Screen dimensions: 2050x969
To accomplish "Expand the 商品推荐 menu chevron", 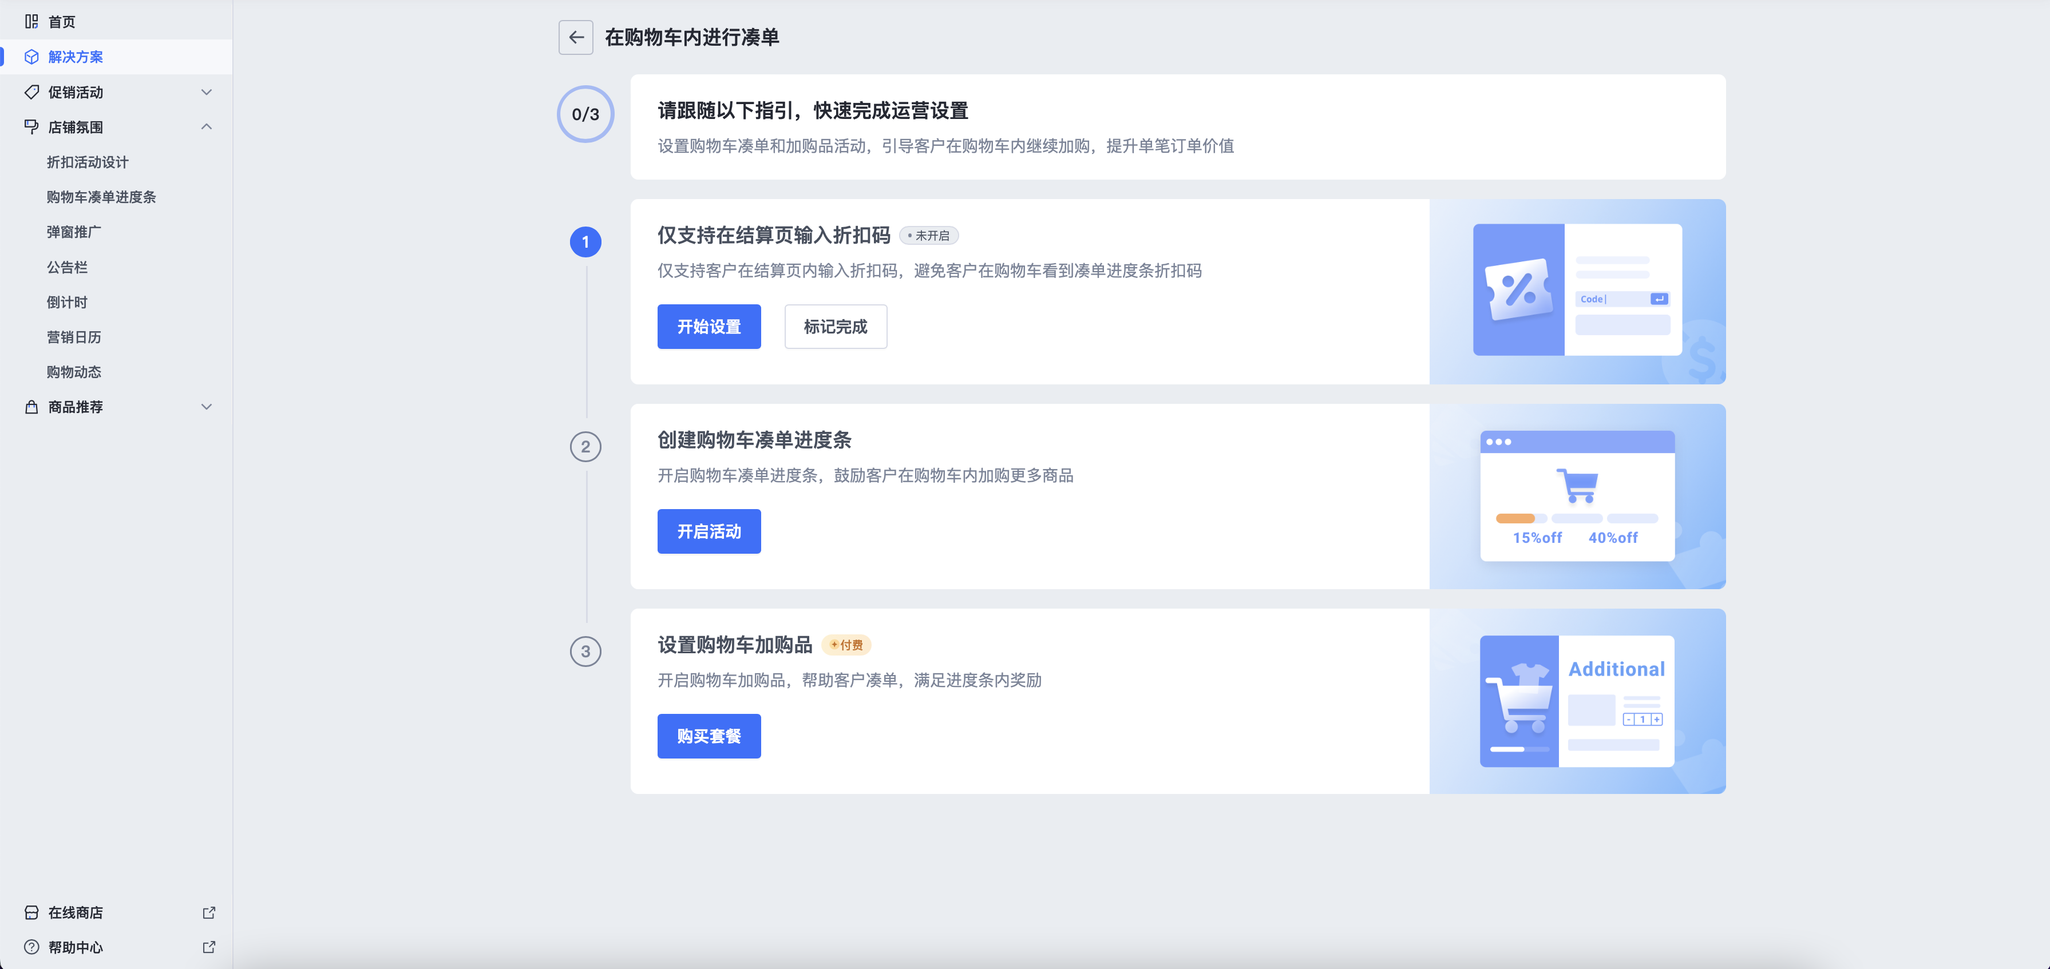I will click(x=206, y=407).
